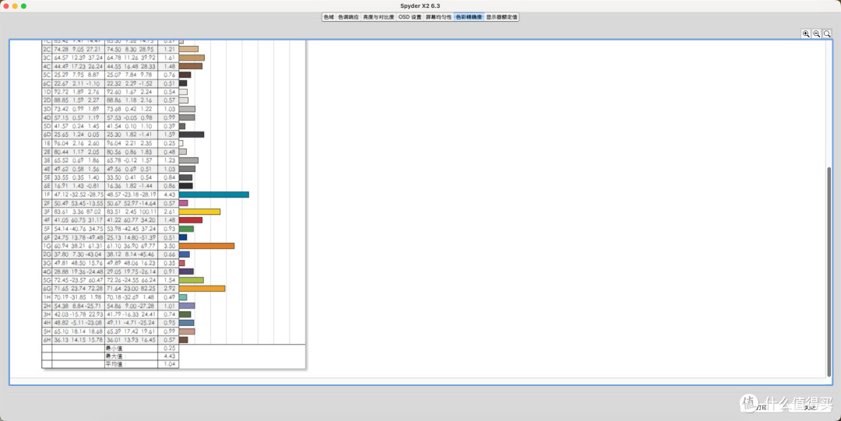Click row label 2H
The image size is (841, 421).
point(47,306)
